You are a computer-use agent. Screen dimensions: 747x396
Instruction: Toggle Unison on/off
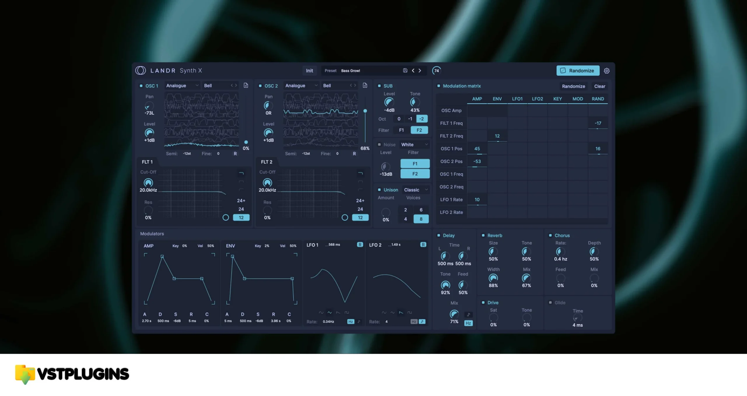(x=379, y=190)
